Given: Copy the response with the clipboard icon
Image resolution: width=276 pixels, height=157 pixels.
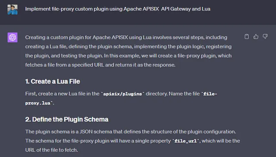Looking at the screenshot, I should coord(247,36).
